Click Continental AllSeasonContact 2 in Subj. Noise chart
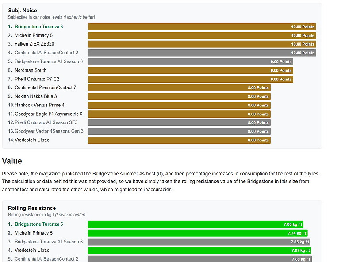 (46, 53)
